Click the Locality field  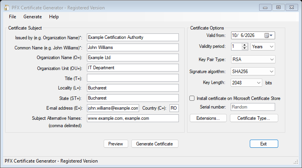coord(133,88)
